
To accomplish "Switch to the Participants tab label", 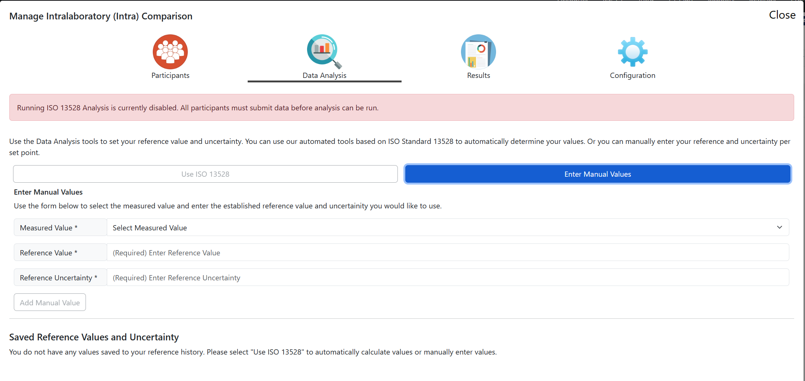I will click(170, 75).
